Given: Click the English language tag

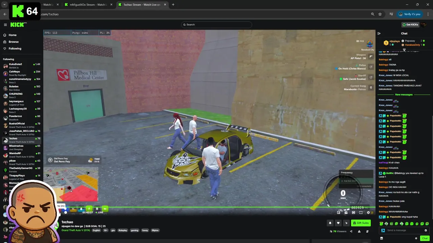Looking at the screenshot, I should point(96,231).
